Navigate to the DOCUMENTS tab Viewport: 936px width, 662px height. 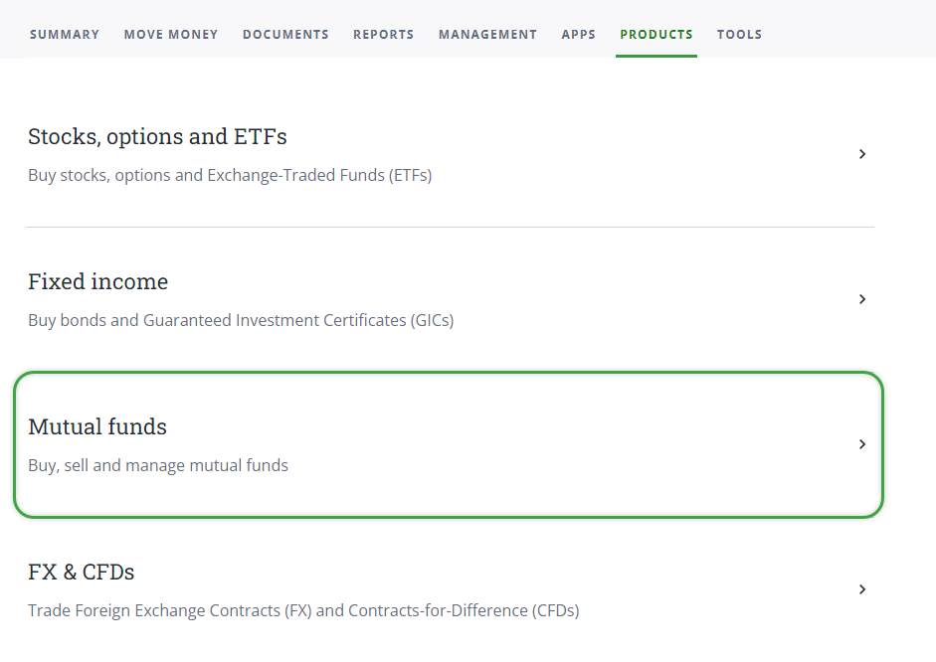tap(285, 34)
